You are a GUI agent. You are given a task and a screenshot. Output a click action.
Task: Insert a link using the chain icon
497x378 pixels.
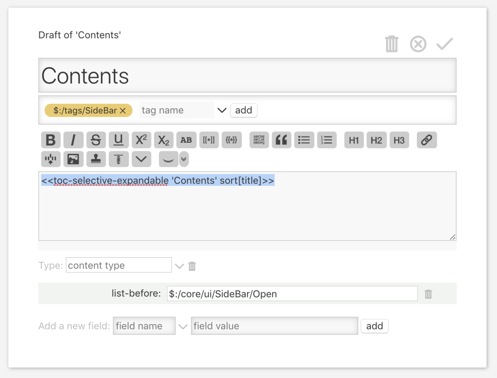[426, 140]
